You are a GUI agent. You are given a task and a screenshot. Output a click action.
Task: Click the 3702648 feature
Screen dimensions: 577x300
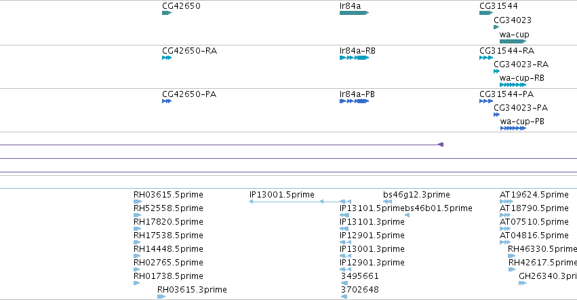click(344, 297)
